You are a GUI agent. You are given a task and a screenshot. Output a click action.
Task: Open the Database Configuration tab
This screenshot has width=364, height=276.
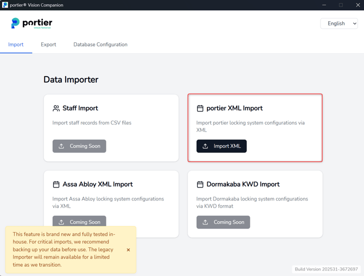click(101, 45)
